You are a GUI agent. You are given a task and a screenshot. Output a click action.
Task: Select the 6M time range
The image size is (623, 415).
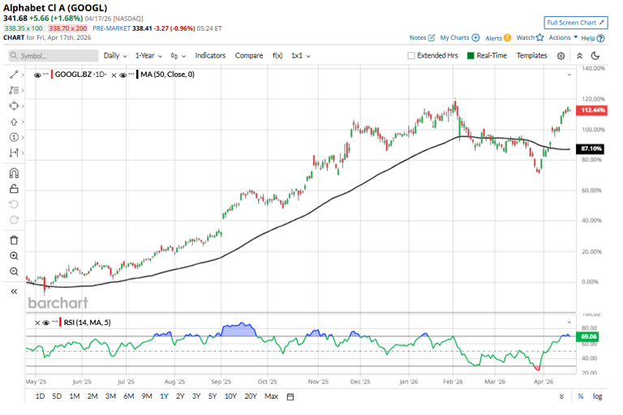(x=128, y=396)
